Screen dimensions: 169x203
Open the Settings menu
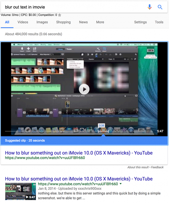tap(141, 22)
